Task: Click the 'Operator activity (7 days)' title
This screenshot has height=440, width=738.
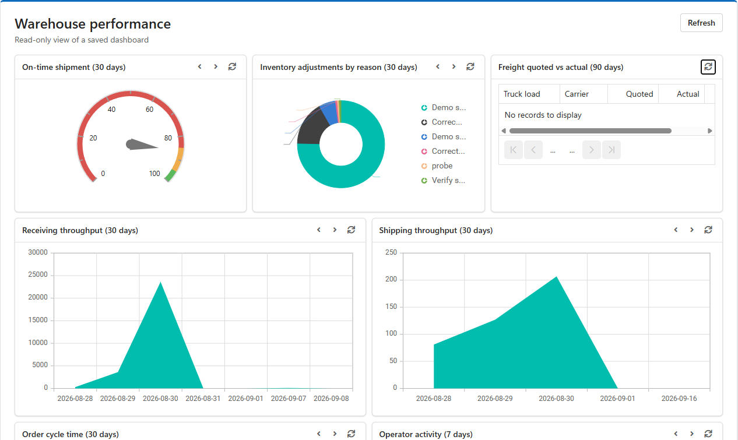Action: [426, 434]
